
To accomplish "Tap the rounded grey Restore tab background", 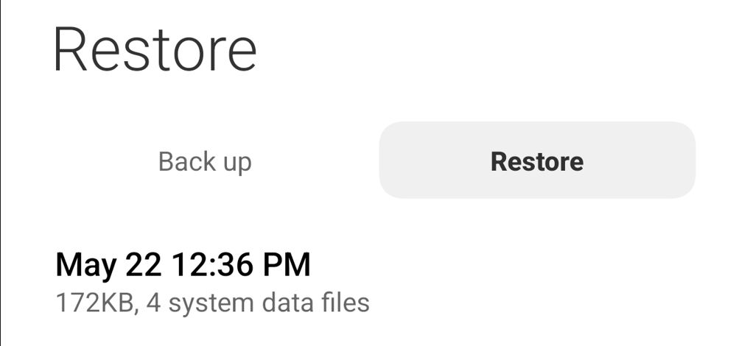I will pos(537,160).
